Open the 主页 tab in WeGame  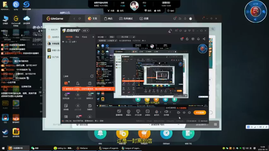coord(92,18)
